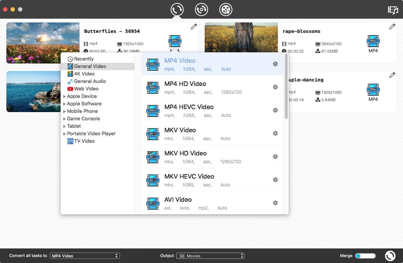
Task: Select the General Audio category
Action: tap(85, 81)
